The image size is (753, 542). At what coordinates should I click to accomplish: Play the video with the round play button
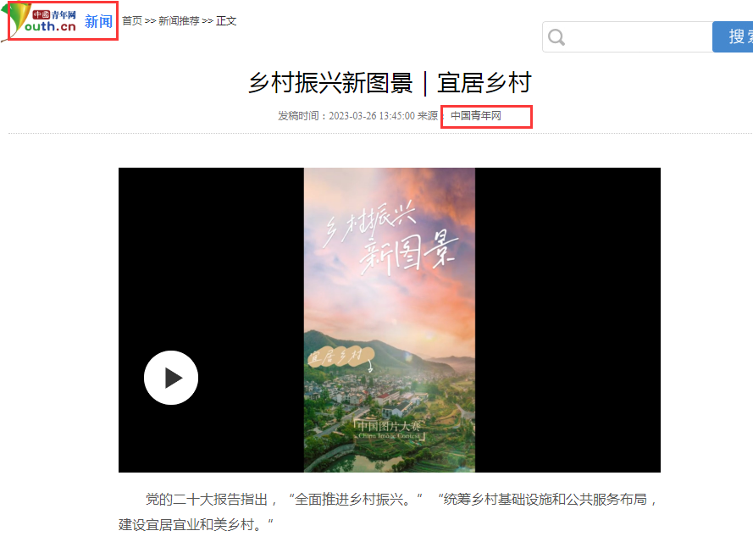tap(171, 378)
